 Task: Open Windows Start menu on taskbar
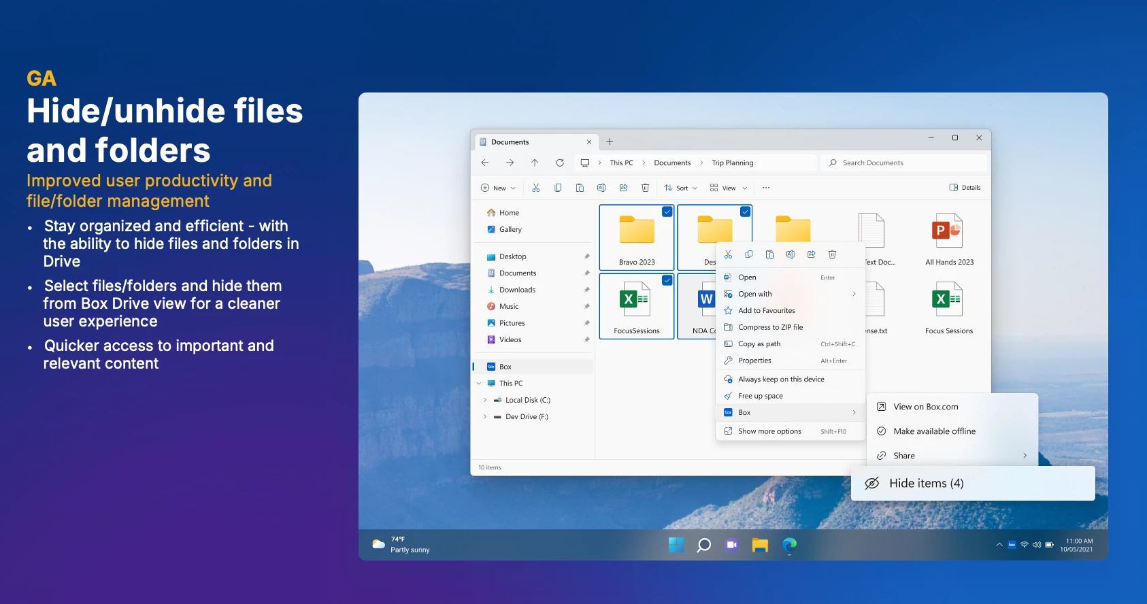point(676,545)
